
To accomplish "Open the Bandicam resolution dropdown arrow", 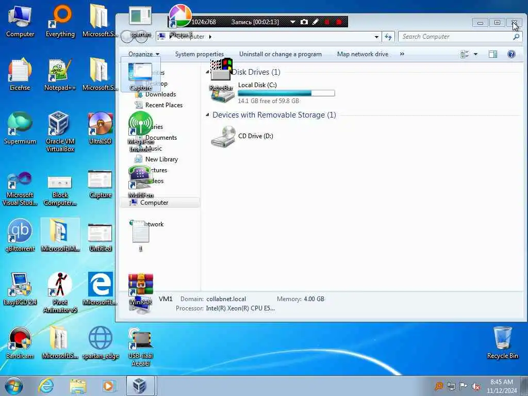I will pos(293,22).
